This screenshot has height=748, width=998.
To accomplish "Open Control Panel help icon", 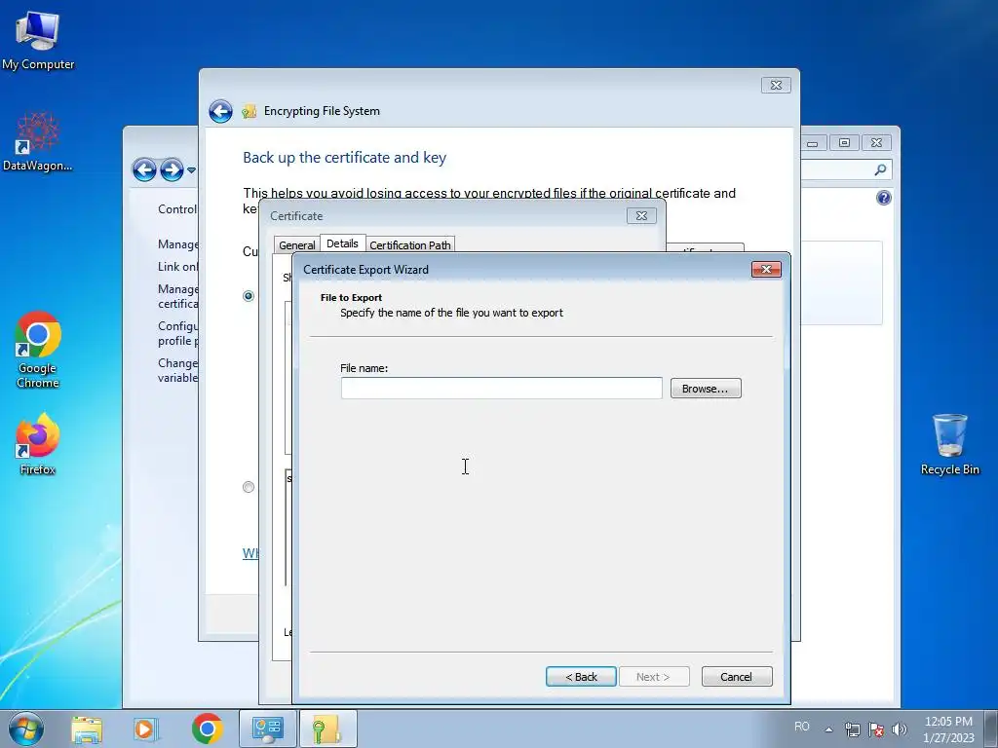I will coord(883,198).
